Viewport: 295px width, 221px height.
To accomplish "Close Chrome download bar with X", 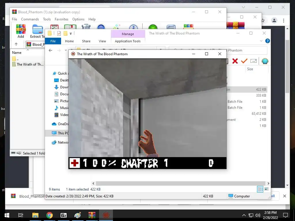I will [285, 196].
